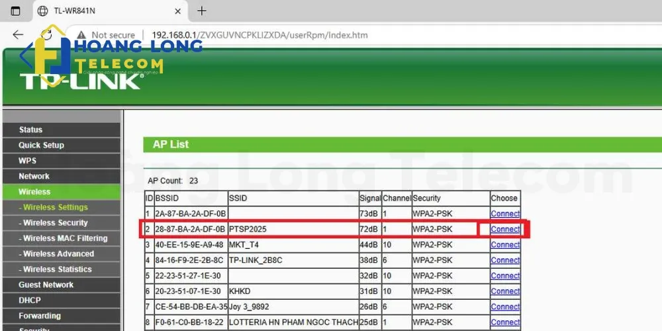Click Connect for Joy 3_9892 network

505,307
